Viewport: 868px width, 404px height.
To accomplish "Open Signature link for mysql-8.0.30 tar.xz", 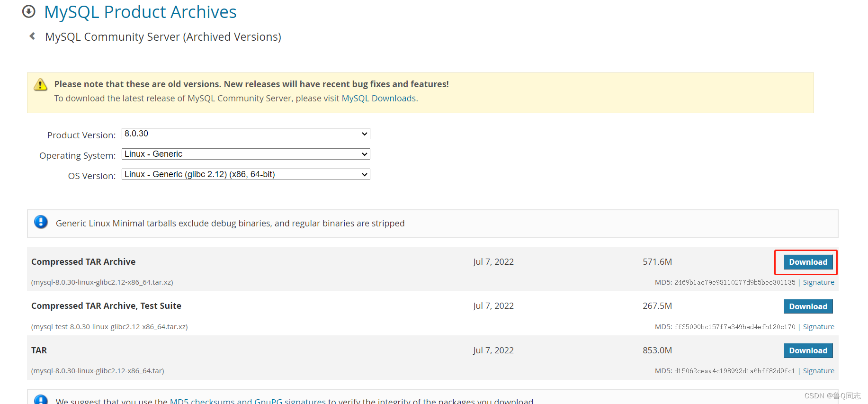I will click(818, 282).
